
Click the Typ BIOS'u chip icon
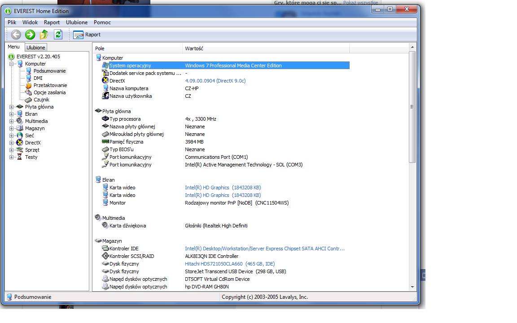point(105,149)
